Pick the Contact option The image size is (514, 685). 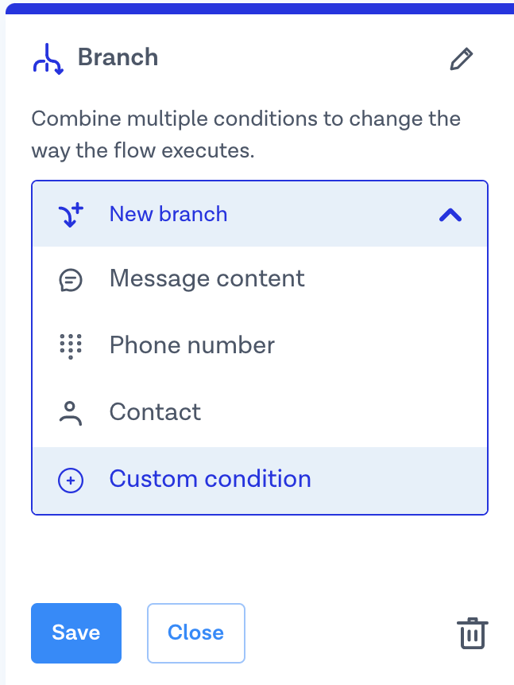point(155,412)
